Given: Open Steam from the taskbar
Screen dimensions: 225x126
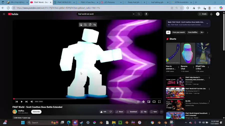Looking at the screenshot, I should click(x=81, y=123).
